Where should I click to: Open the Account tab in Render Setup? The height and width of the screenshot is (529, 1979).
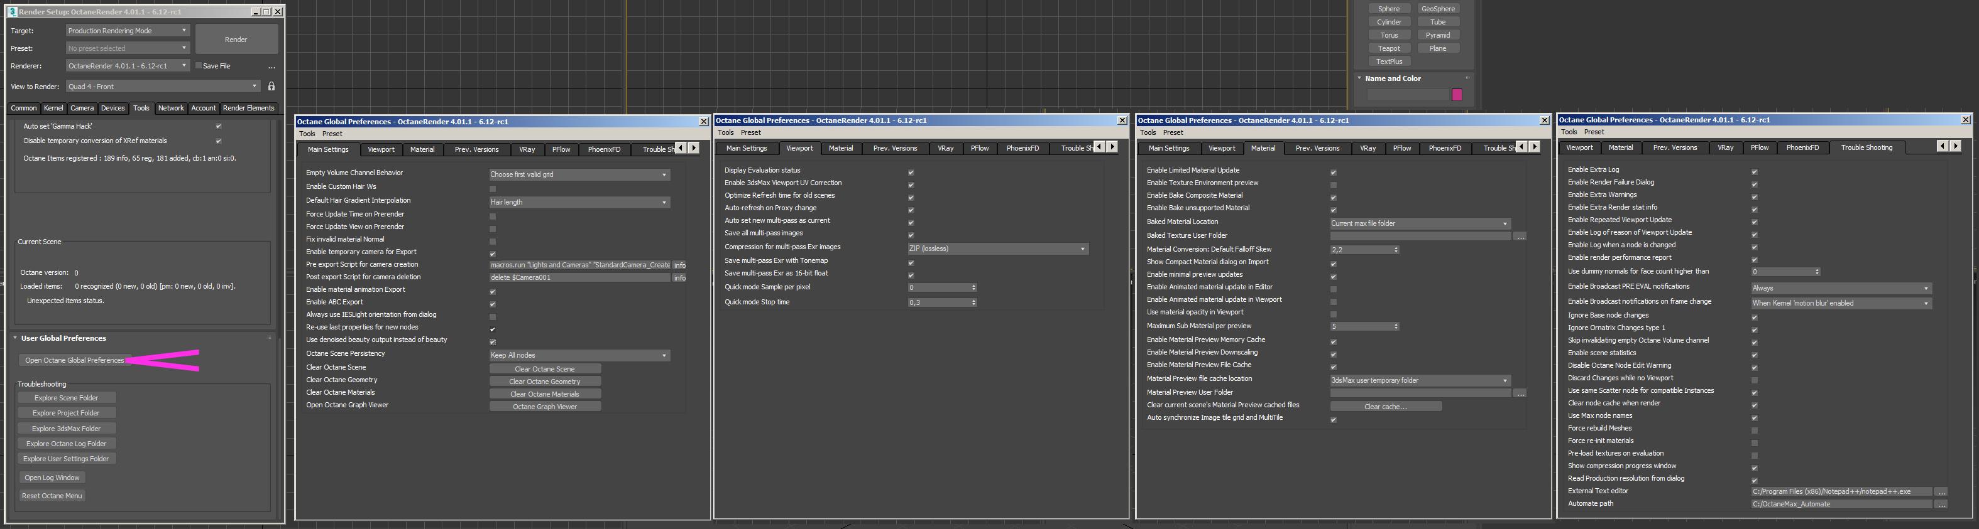(204, 108)
